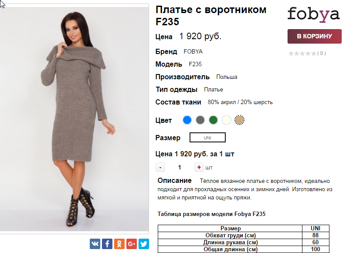
Task: Add the dress with В КОРЗИНУ button
Action: pyautogui.click(x=315, y=36)
